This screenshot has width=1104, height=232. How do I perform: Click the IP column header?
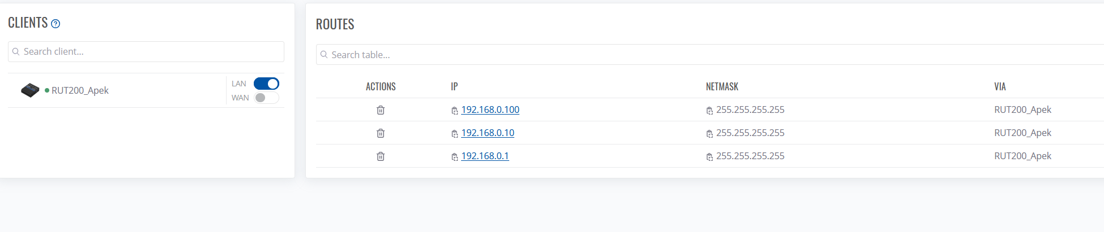point(454,86)
